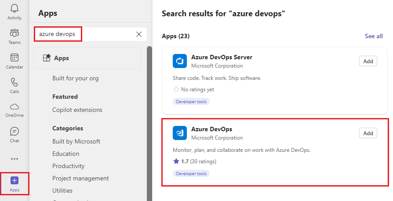Select the Productivity category
The width and height of the screenshot is (393, 201).
tap(69, 166)
